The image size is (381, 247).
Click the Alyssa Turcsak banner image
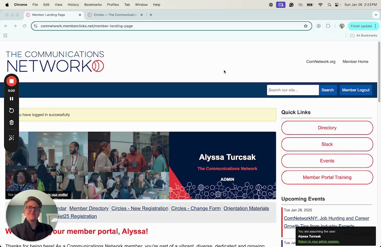[141, 165]
